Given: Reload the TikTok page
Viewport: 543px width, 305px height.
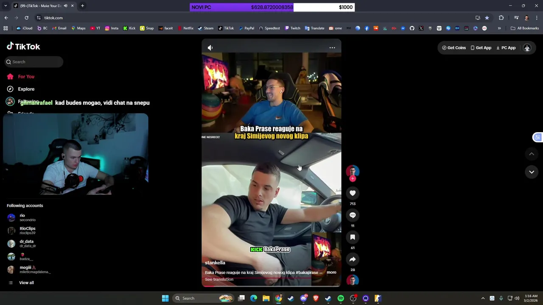Looking at the screenshot, I should [x=26, y=18].
